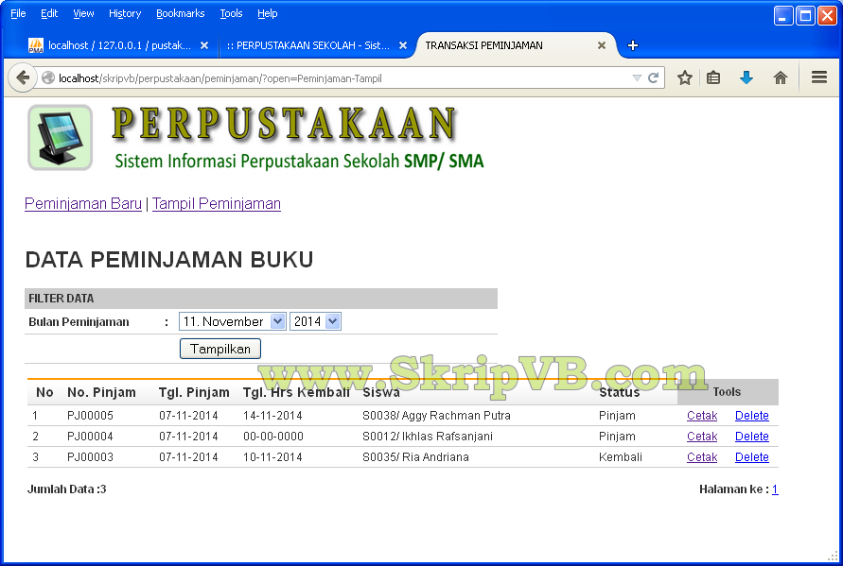Click the Bulan Peminjaman label

point(79,322)
